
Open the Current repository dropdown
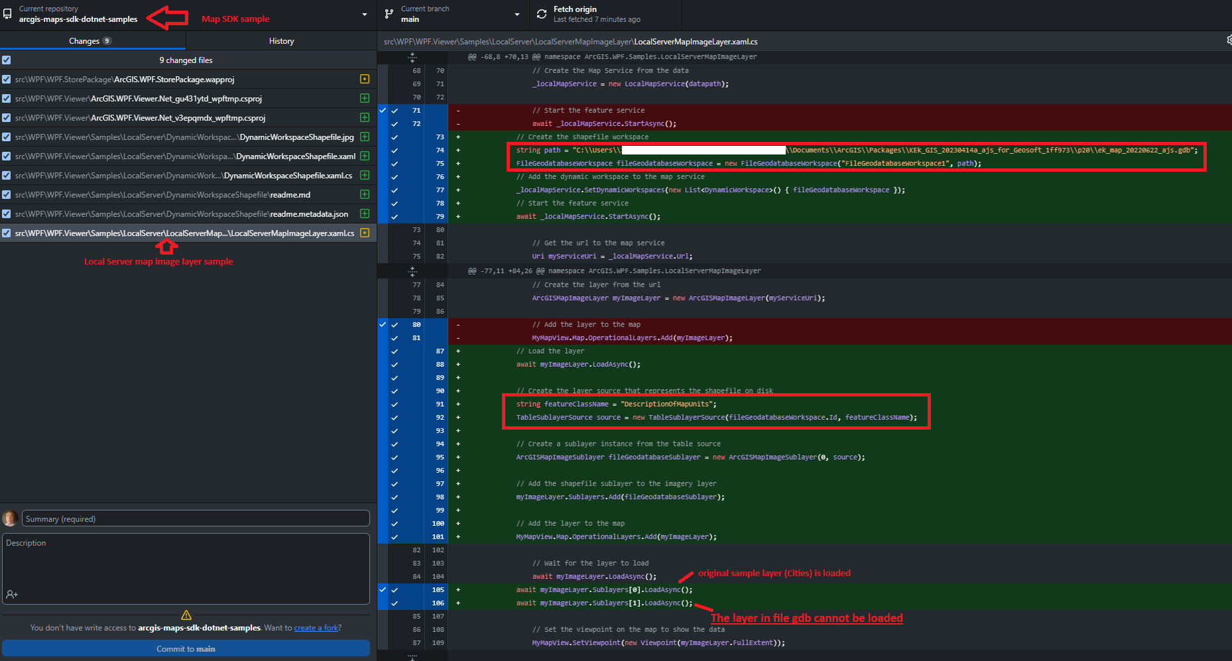pos(363,14)
